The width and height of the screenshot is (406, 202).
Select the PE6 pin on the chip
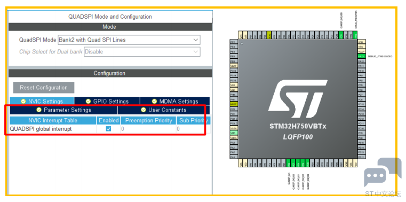point(234,61)
